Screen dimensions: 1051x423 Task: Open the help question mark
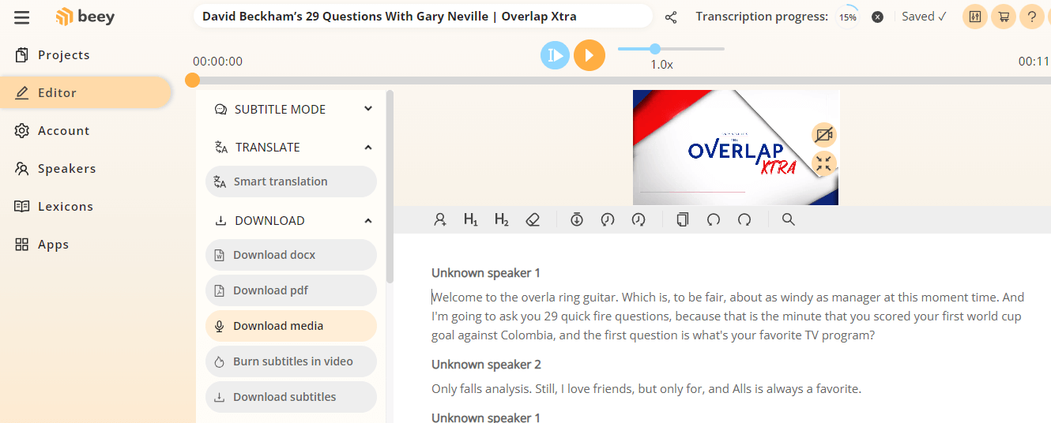point(1032,17)
